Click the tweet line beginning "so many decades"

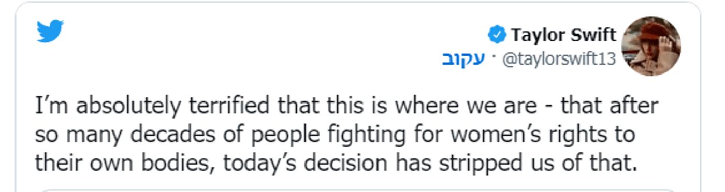click(x=335, y=135)
